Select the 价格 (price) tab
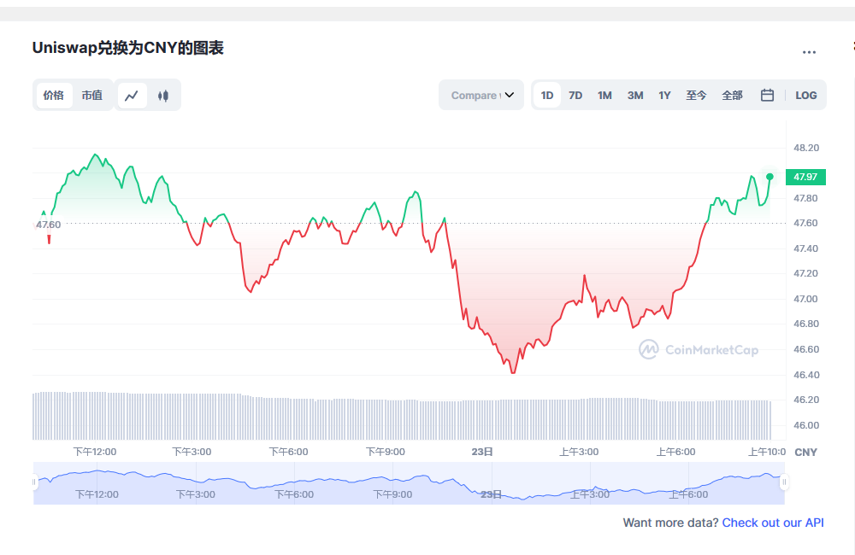This screenshot has height=555, width=855. [x=53, y=96]
